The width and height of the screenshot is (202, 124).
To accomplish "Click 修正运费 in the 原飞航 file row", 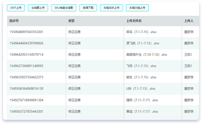I will pyautogui.click(x=74, y=43).
